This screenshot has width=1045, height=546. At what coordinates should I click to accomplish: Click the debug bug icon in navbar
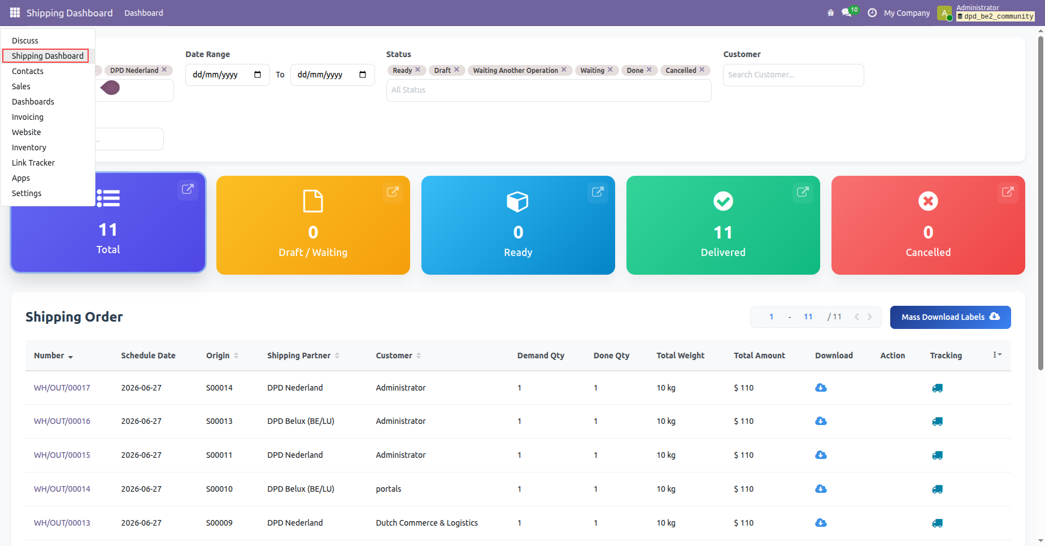[x=830, y=12]
